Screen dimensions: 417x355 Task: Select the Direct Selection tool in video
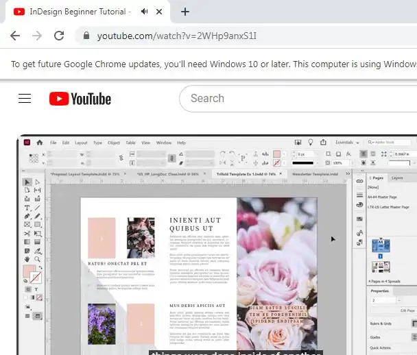tap(38, 182)
